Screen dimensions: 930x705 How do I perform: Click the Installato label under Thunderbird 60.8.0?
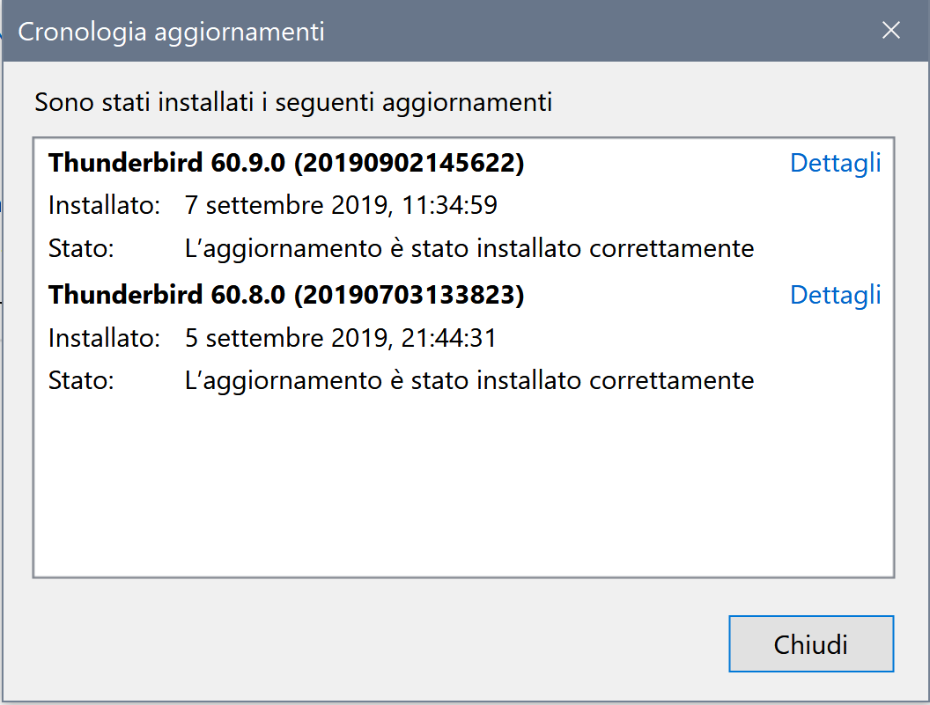(x=104, y=338)
